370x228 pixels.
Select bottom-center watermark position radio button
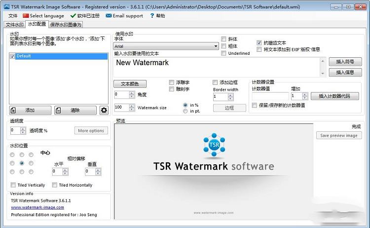[x=22, y=172]
